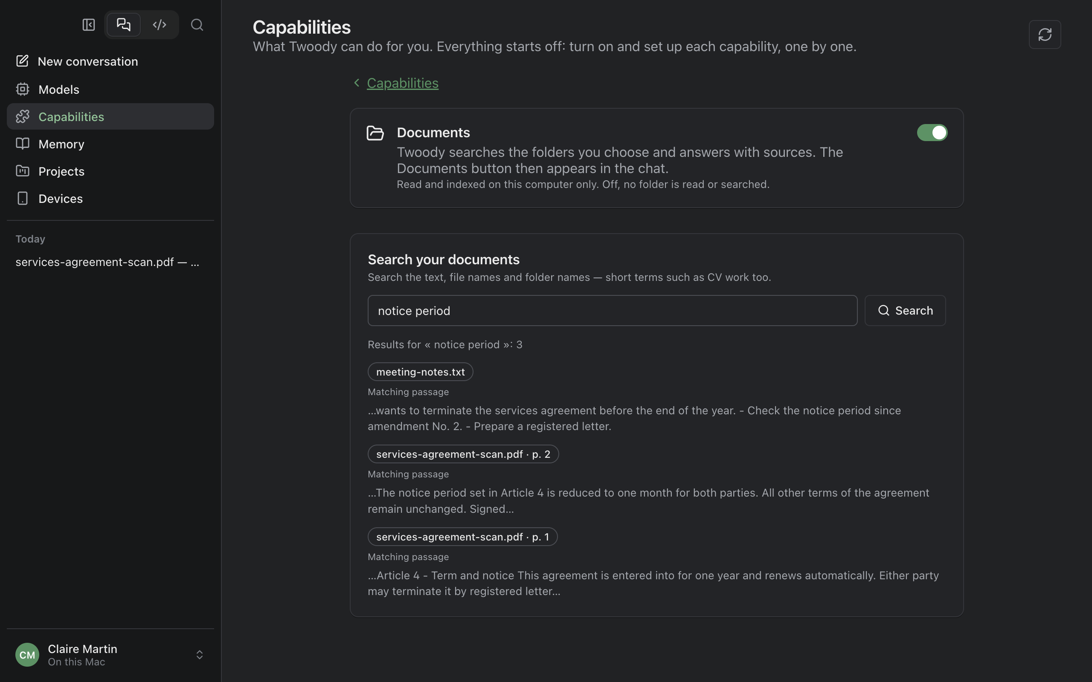Click the New conversation pencil icon
The height and width of the screenshot is (682, 1092).
click(x=22, y=61)
